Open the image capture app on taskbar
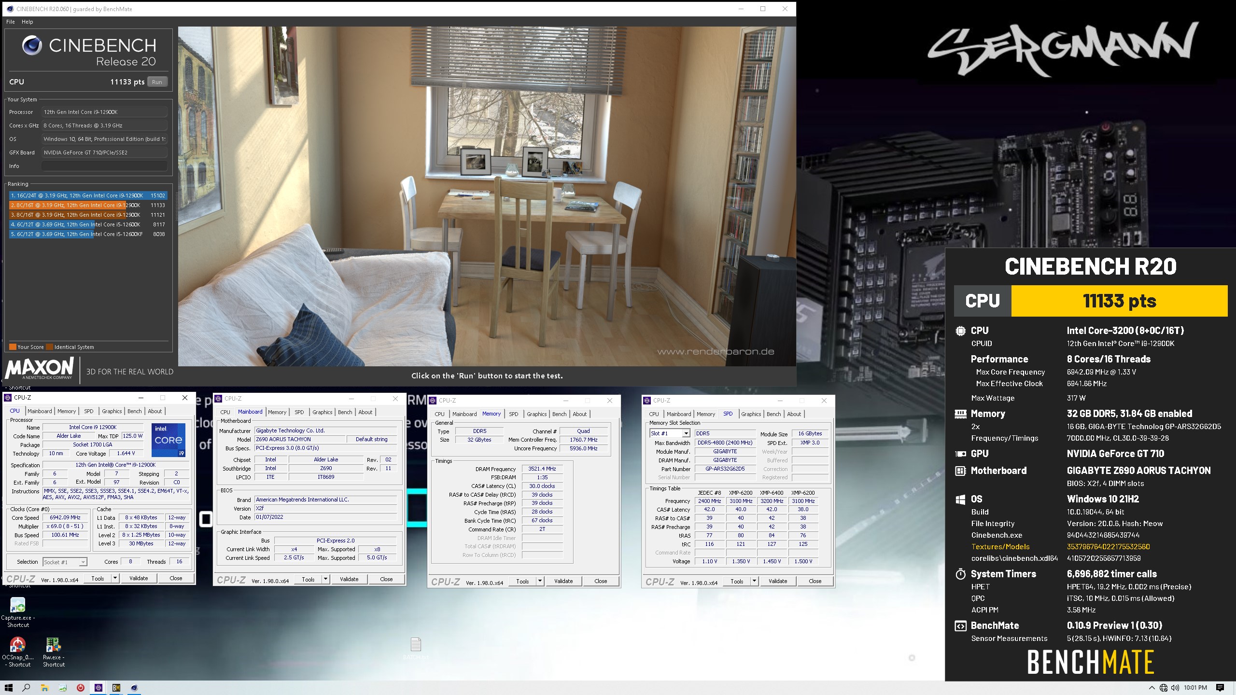Viewport: 1236px width, 695px height. coord(63,688)
